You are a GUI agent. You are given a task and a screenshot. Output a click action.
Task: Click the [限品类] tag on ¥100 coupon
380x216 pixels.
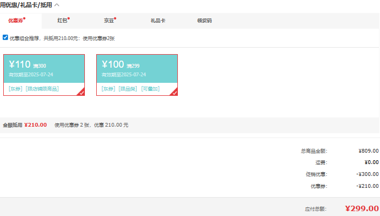pos(128,89)
